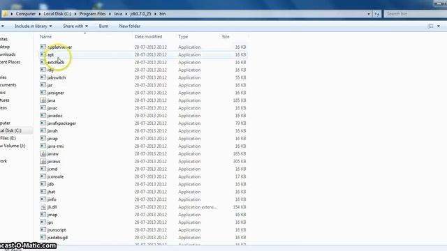Select the java application icon
Image resolution: width=447 pixels, height=251 pixels.
(x=43, y=100)
